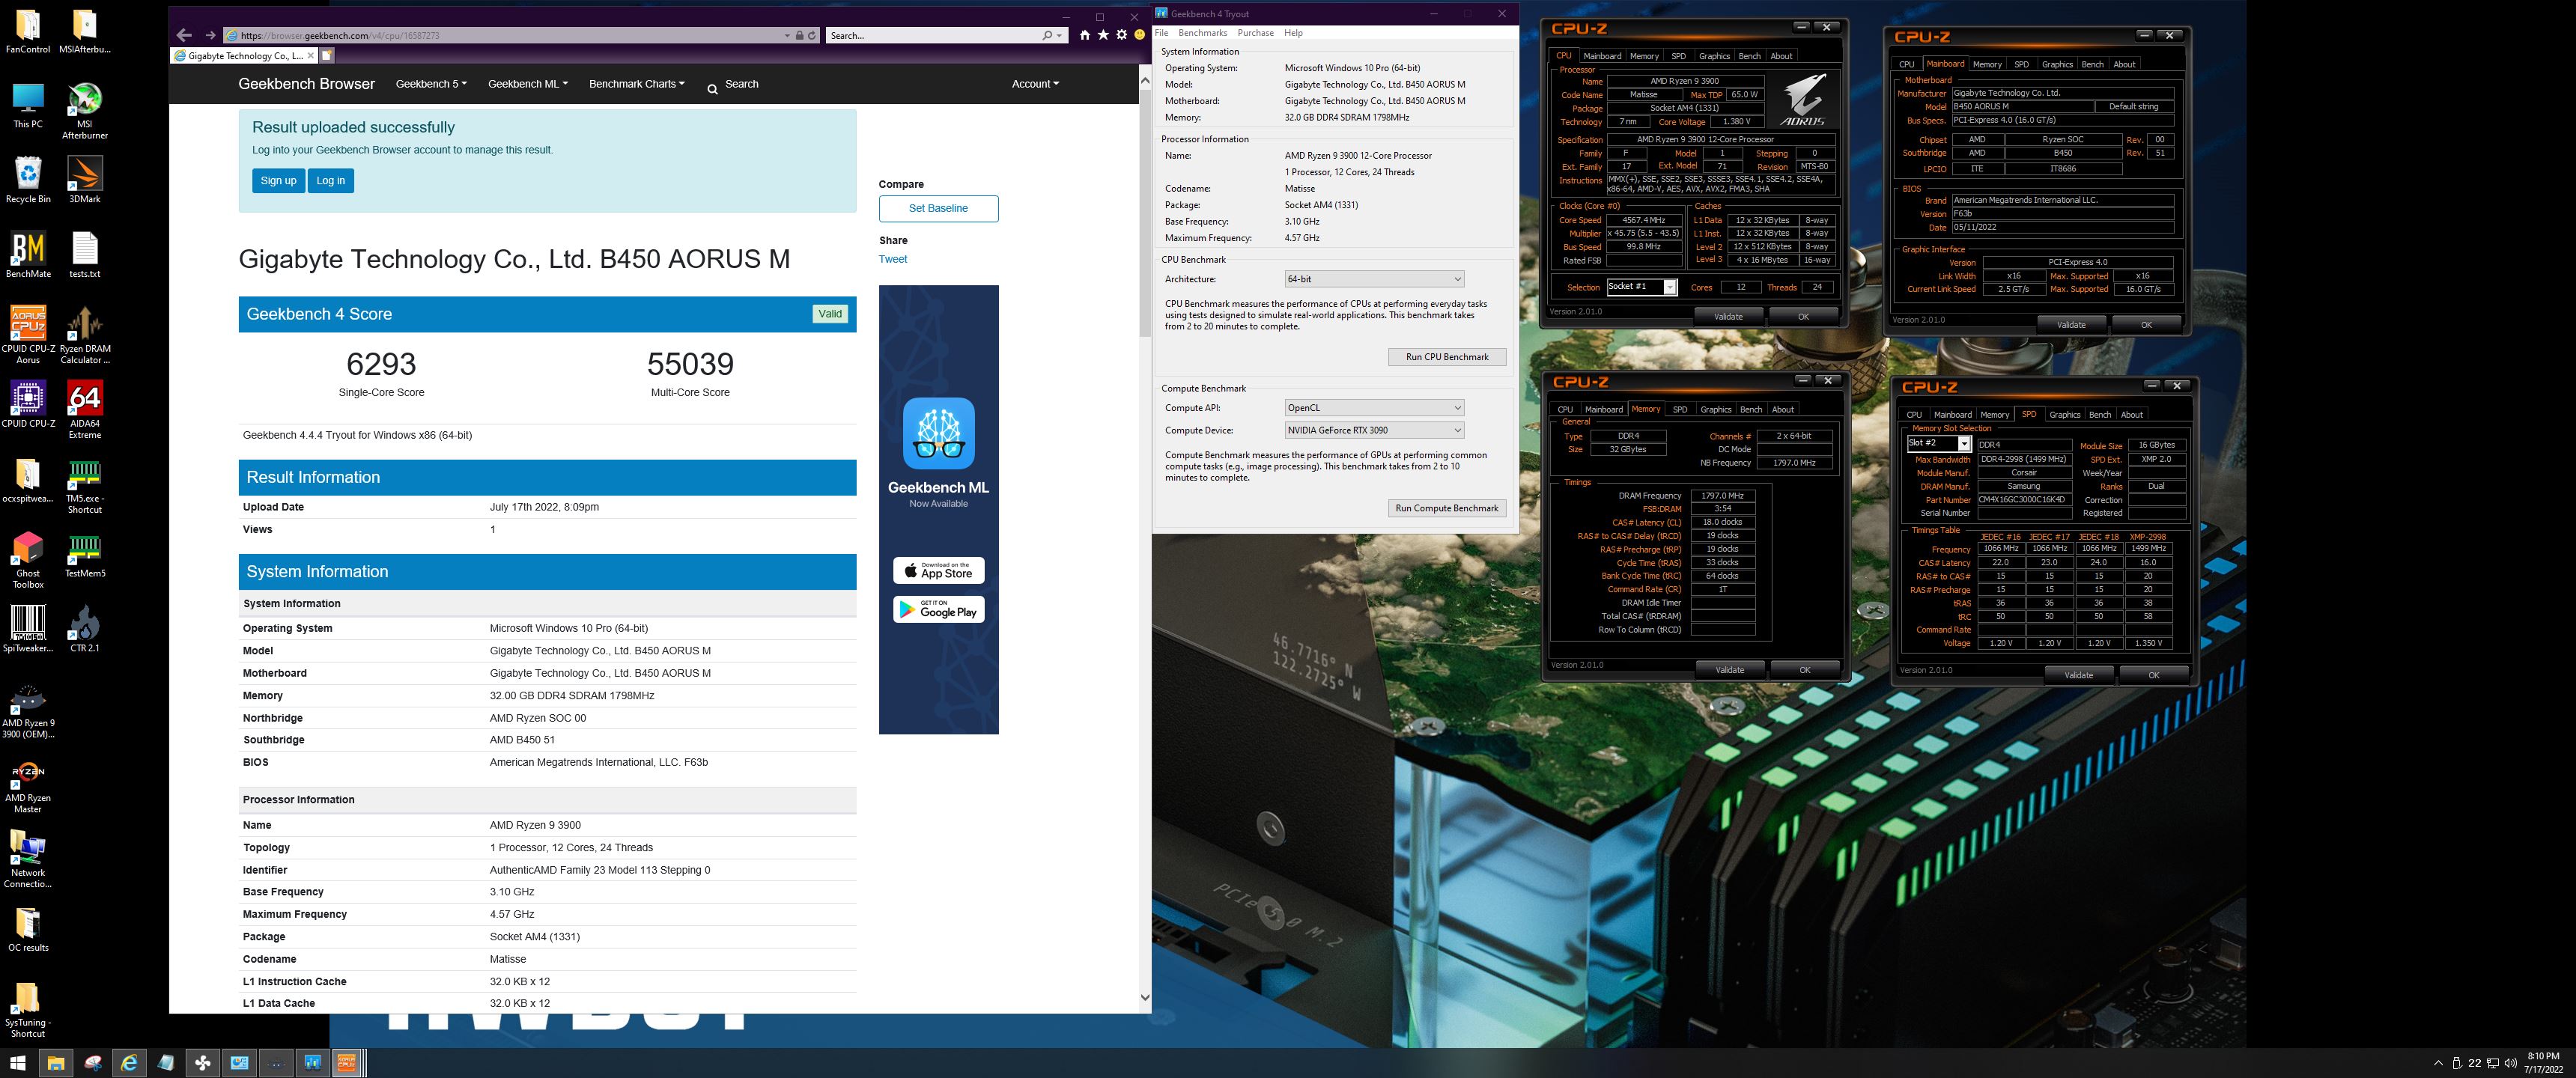This screenshot has width=2576, height=1078.
Task: Go back in Internet Explorer
Action: click(184, 35)
